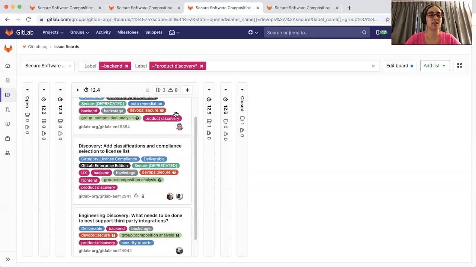Close the active third browser tab
The height and width of the screenshot is (267, 476).
pos(258,8)
